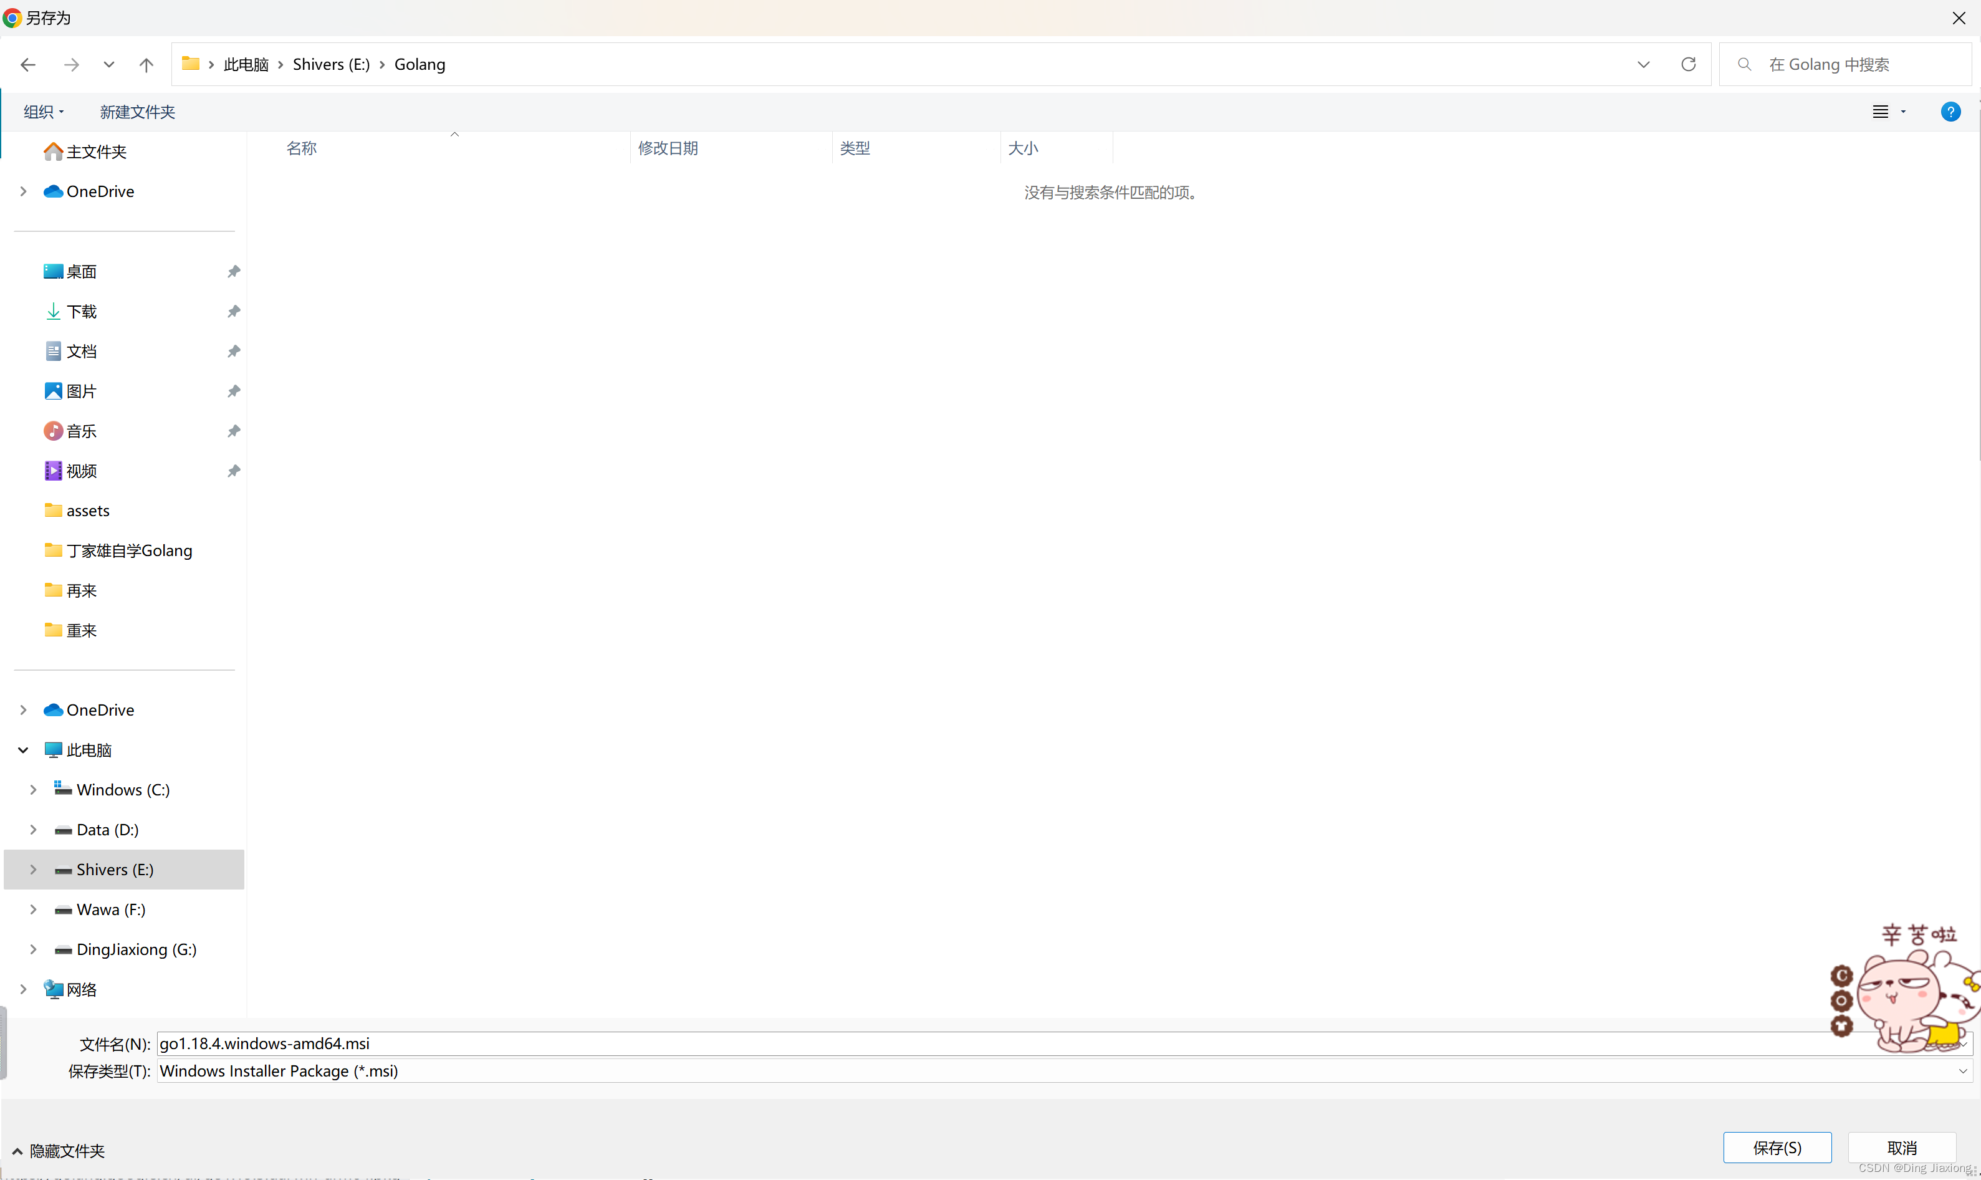Click the 文件名 input field
Screen dimensions: 1981x1180
tap(954, 1043)
